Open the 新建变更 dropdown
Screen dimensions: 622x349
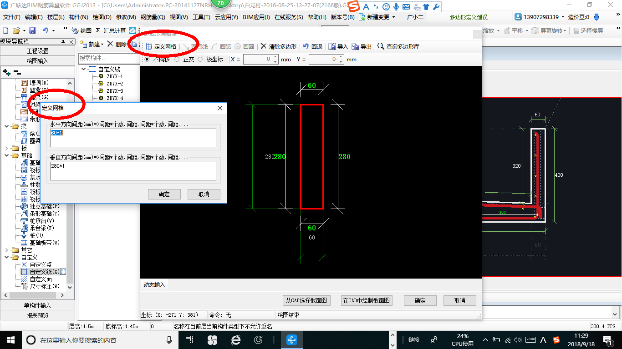(x=393, y=17)
